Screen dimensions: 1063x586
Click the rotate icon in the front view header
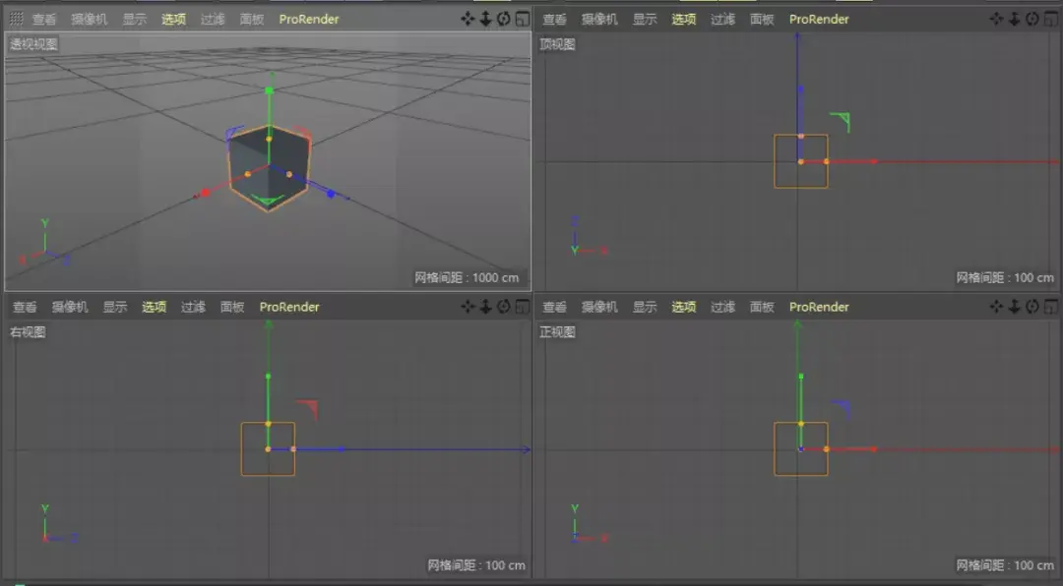tap(1032, 307)
